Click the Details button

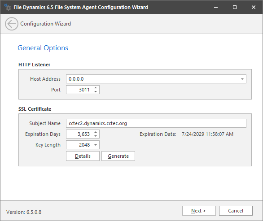[x=83, y=156]
